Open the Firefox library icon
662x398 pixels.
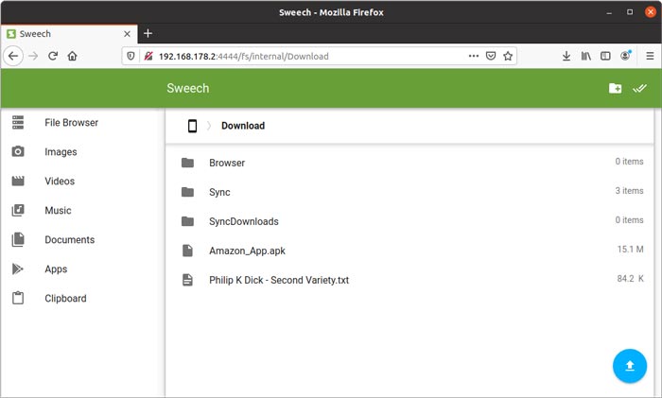[586, 56]
